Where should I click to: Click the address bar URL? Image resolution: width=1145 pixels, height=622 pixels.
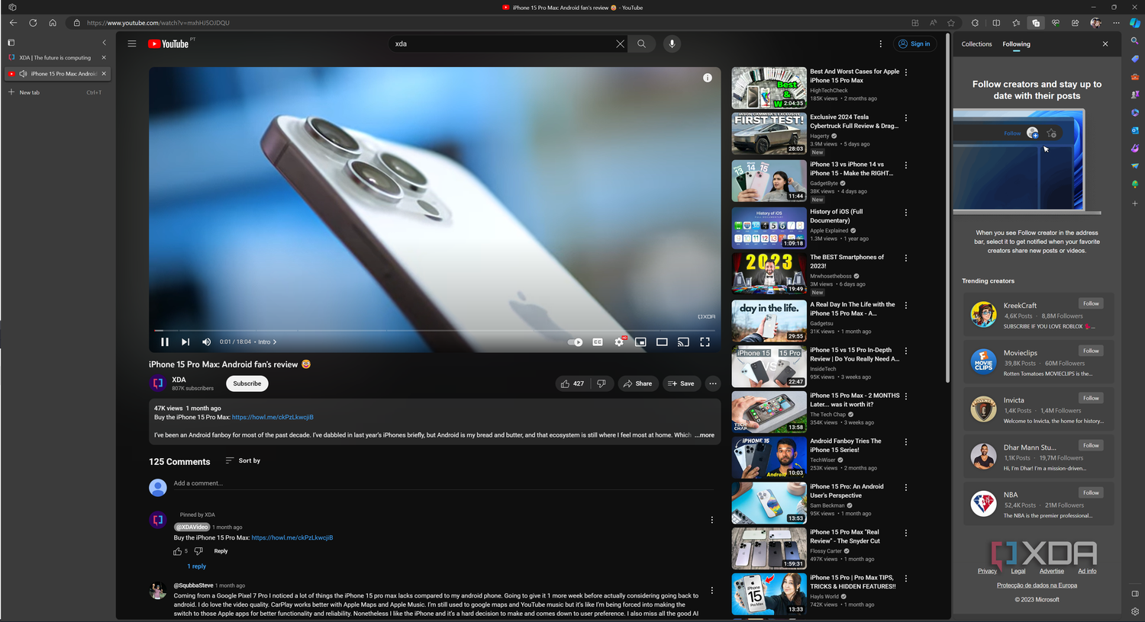[x=158, y=23]
